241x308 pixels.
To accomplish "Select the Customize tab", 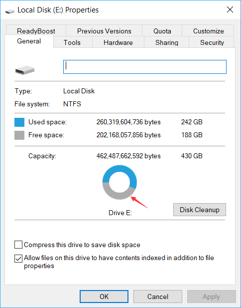I will (x=208, y=31).
